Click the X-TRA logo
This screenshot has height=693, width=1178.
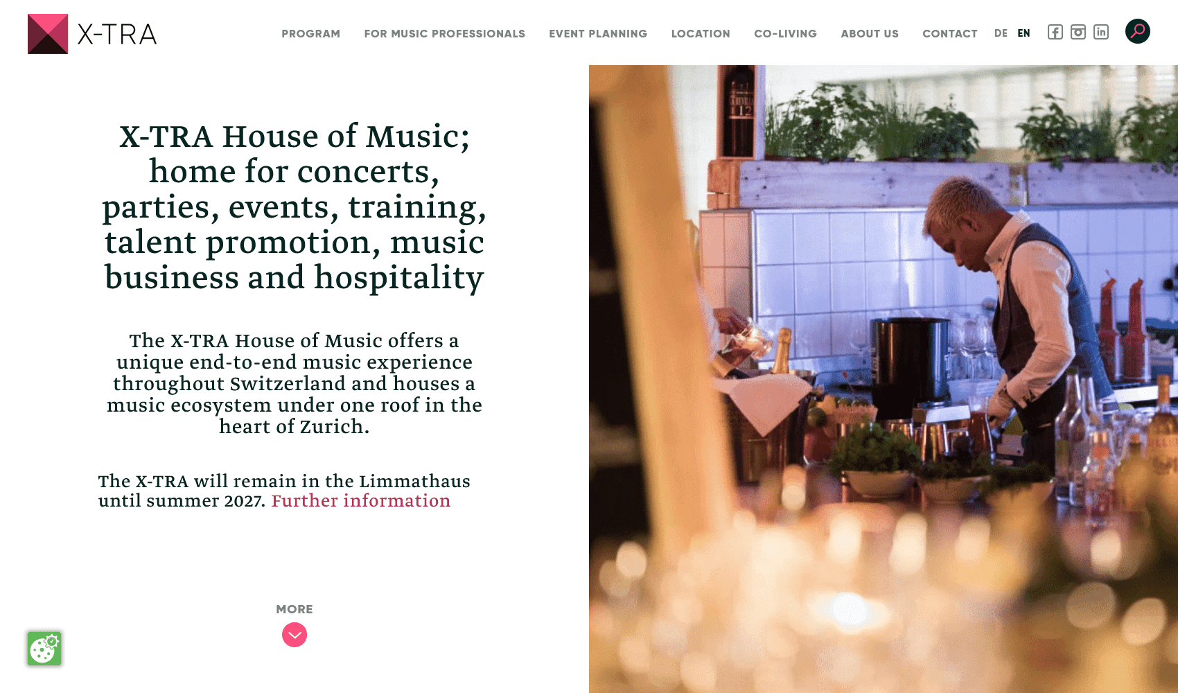[x=92, y=34]
